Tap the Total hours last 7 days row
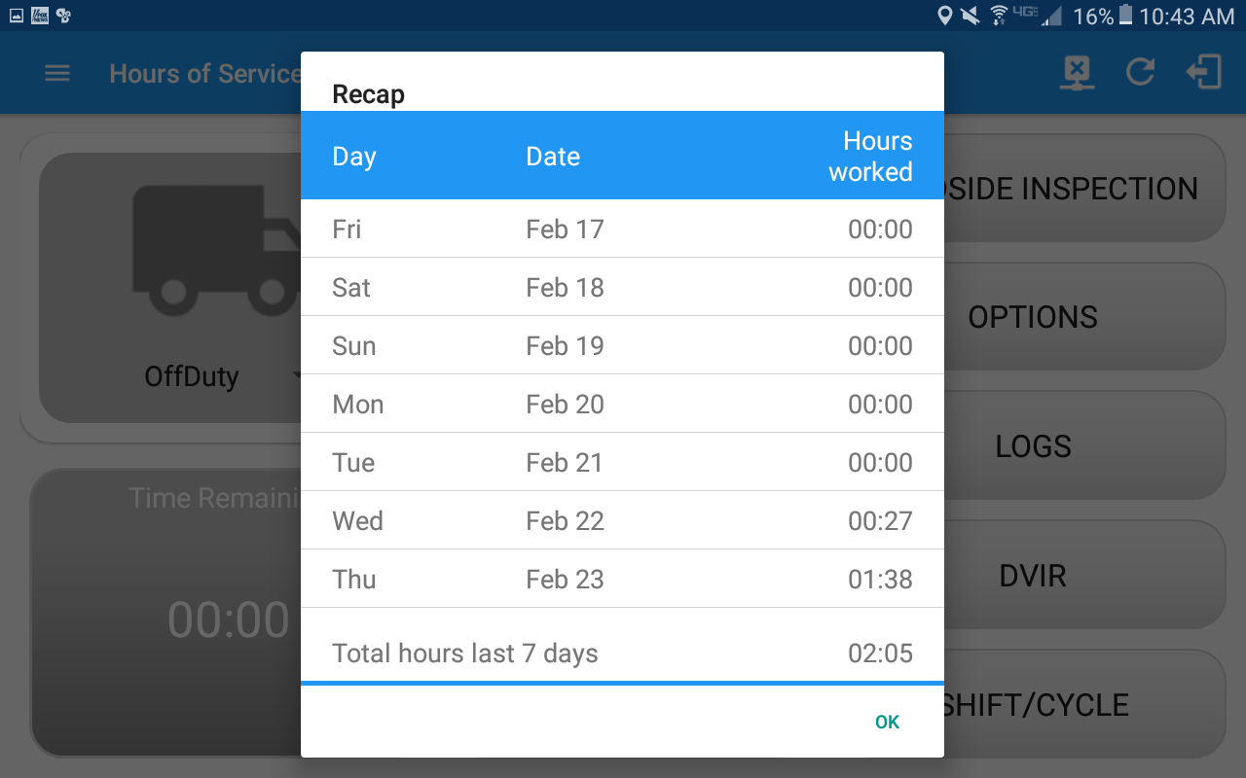The width and height of the screenshot is (1246, 778). (622, 654)
